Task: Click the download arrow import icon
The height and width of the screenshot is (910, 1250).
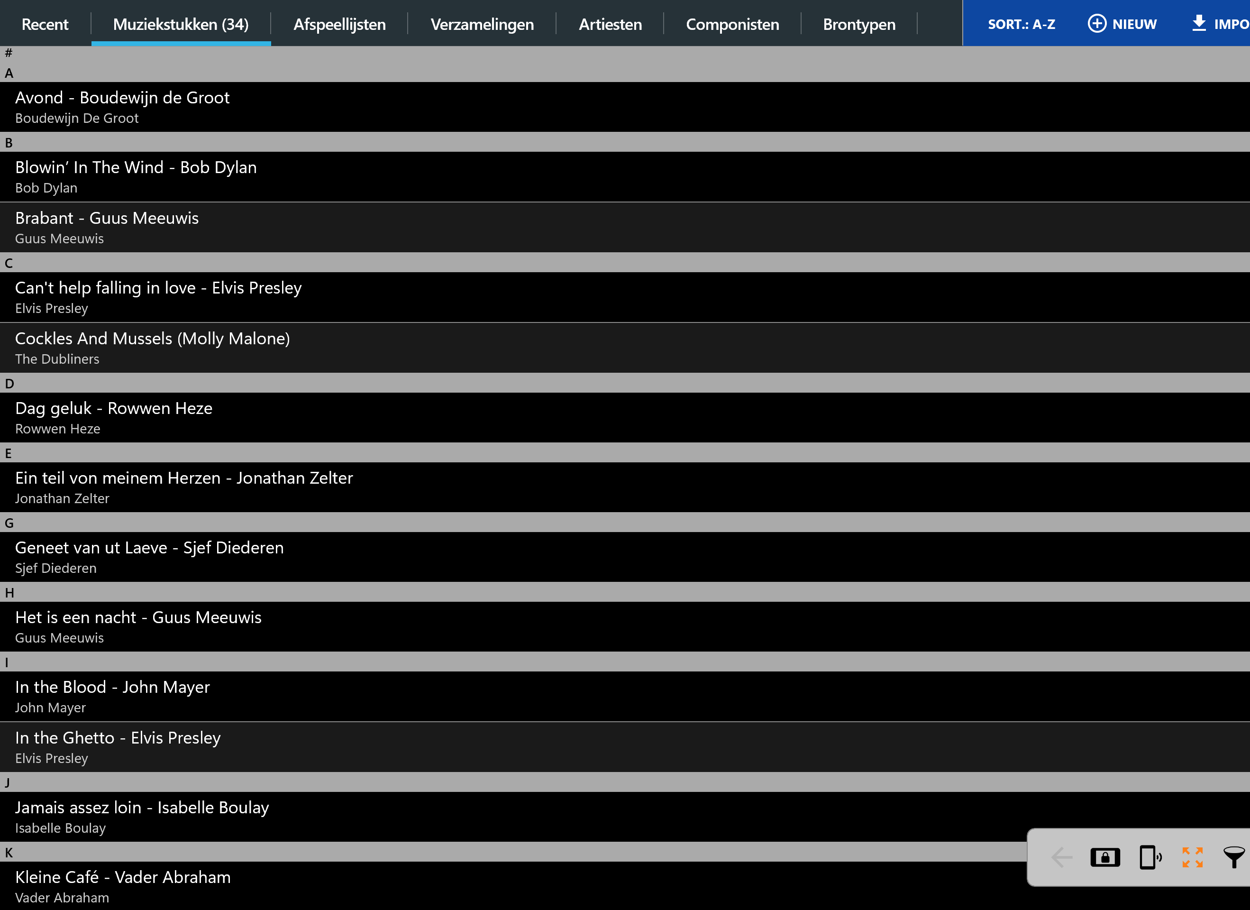Action: pos(1199,23)
